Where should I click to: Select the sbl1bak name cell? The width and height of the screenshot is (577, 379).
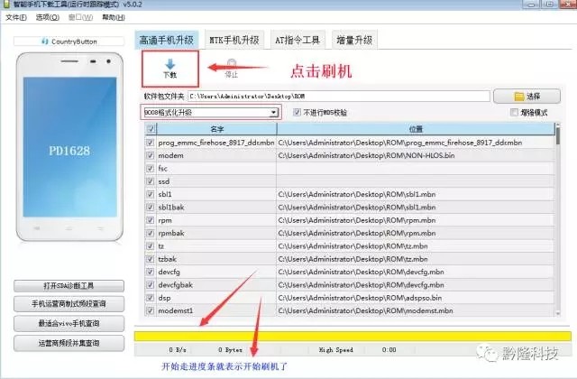(216, 207)
